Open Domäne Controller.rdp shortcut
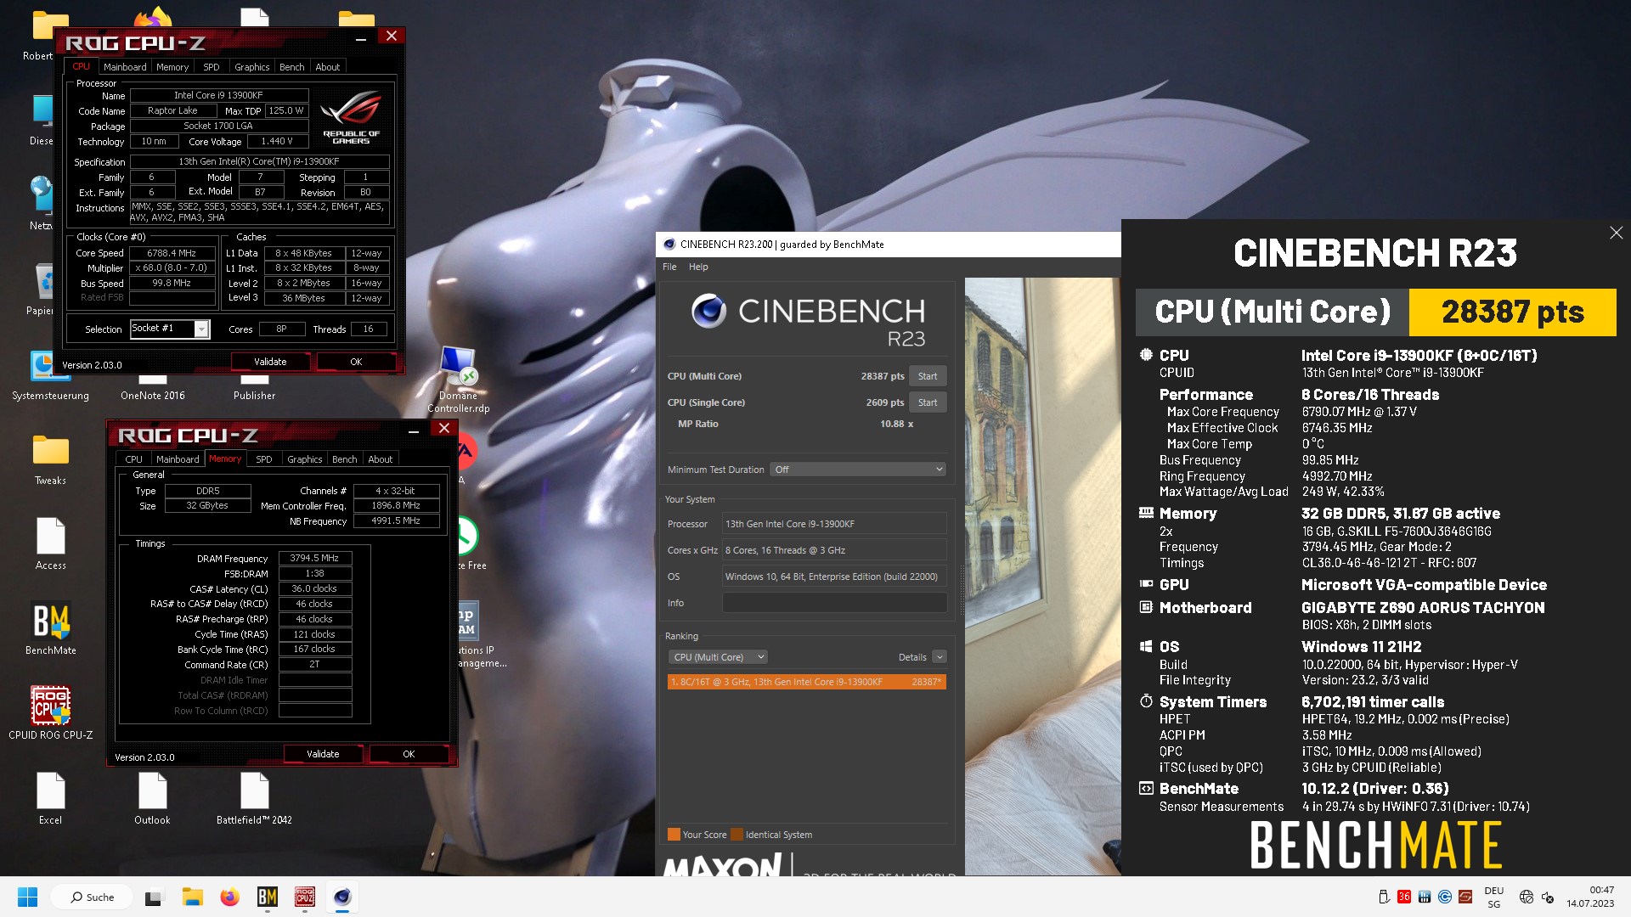This screenshot has height=917, width=1631. click(459, 380)
